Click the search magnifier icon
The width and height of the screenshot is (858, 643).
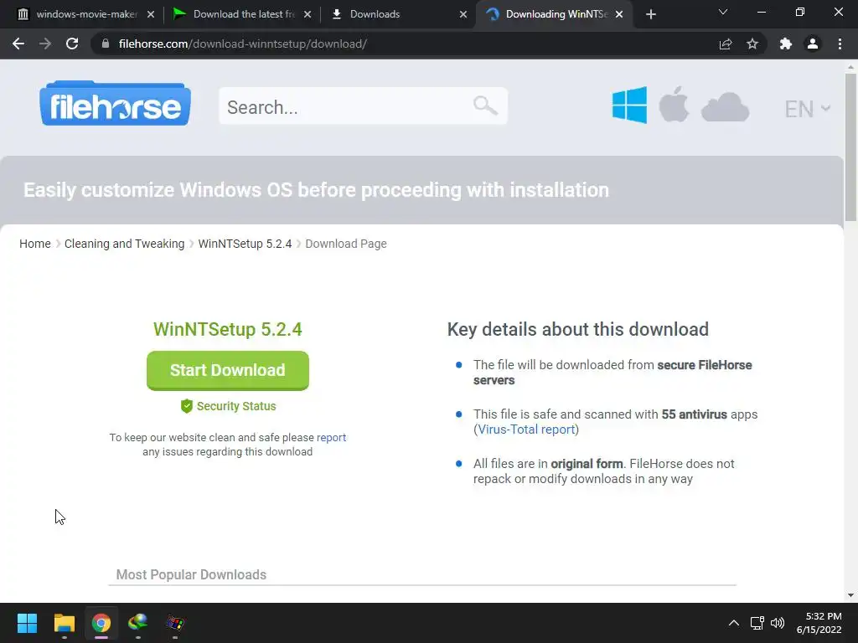tap(485, 105)
